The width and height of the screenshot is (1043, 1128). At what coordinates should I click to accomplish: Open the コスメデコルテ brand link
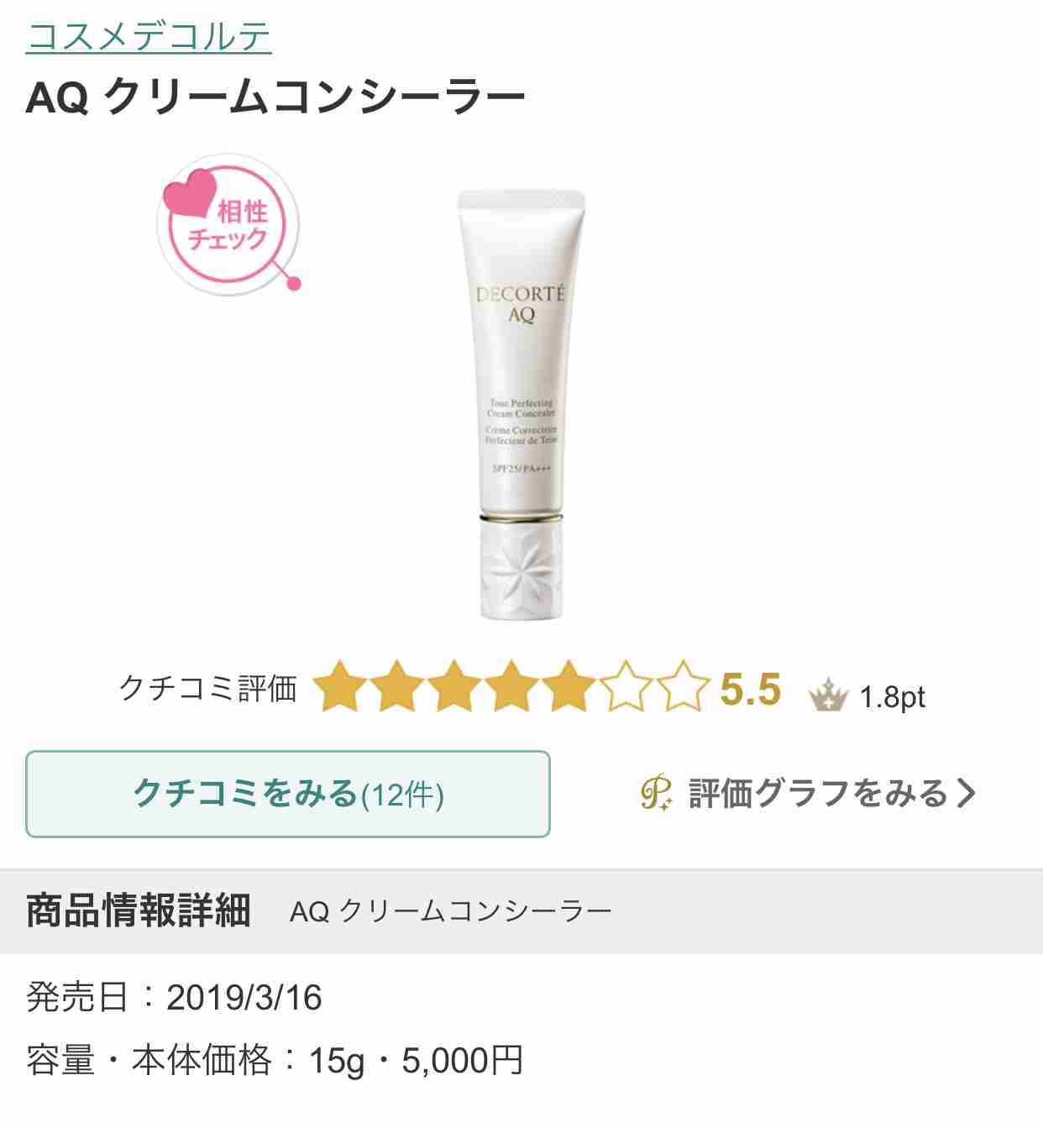click(149, 36)
